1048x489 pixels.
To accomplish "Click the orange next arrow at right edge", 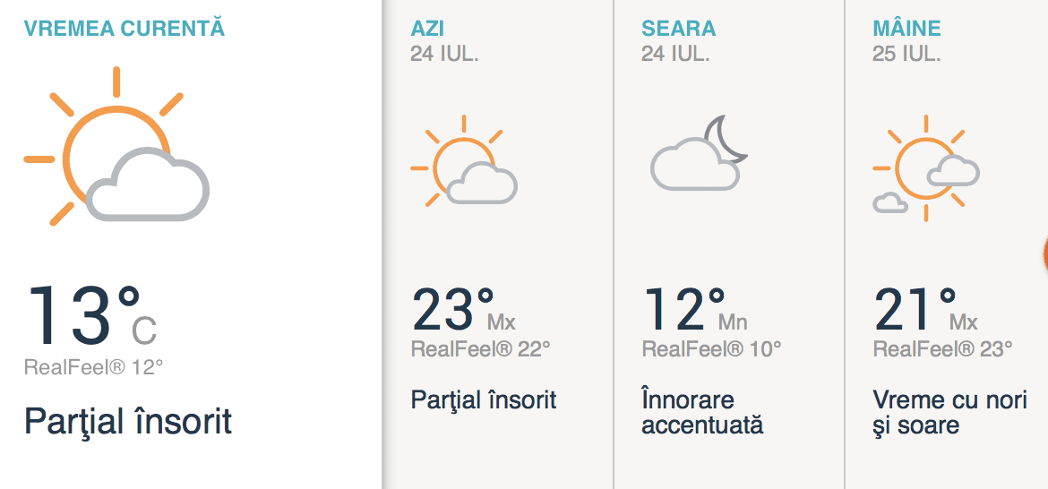I will click(1044, 253).
